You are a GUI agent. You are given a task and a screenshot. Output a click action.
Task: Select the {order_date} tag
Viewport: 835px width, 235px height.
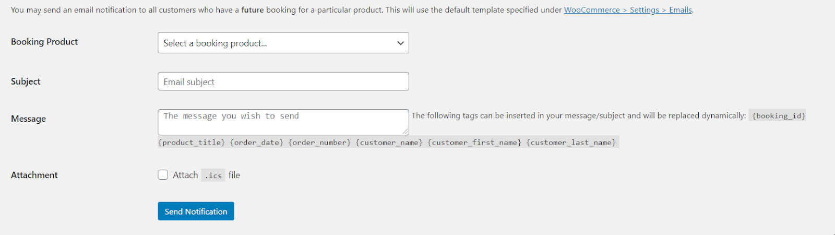point(257,143)
